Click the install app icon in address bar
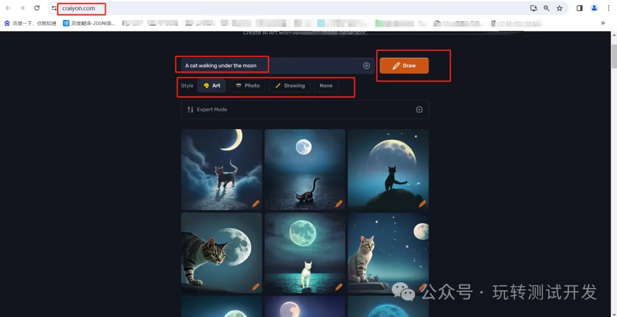The image size is (617, 317). [534, 8]
